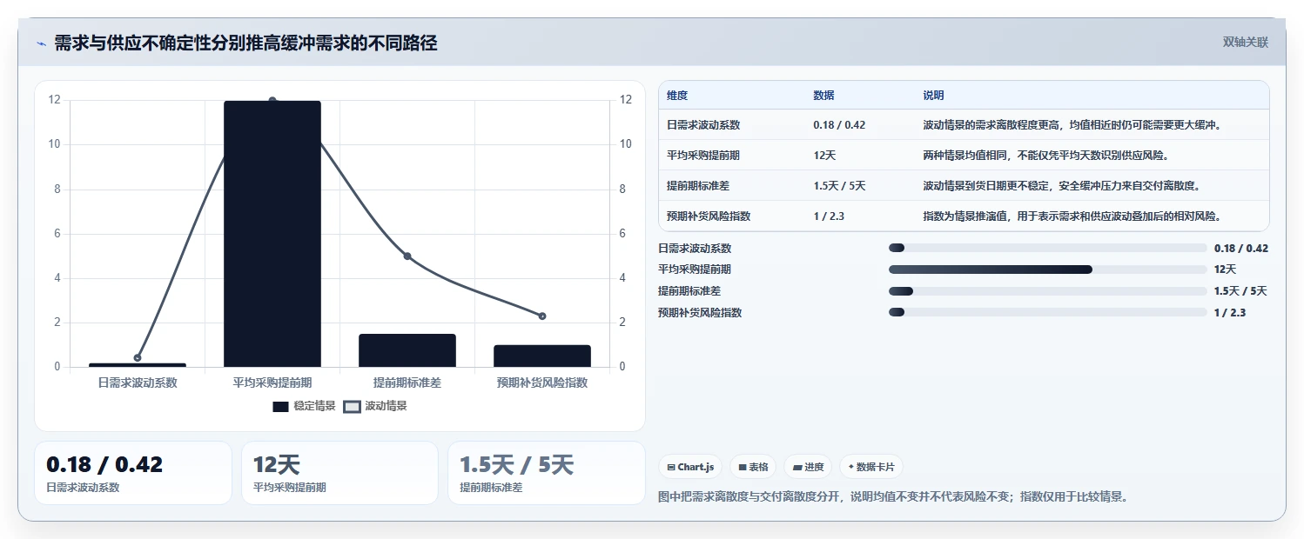Click progress value label 1 / 2.3
1304x539 pixels.
1230,312
